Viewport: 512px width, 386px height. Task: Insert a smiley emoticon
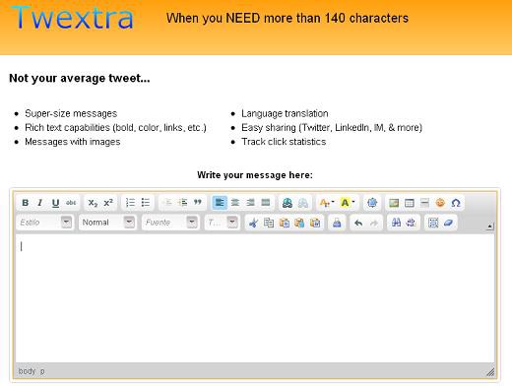coord(440,203)
